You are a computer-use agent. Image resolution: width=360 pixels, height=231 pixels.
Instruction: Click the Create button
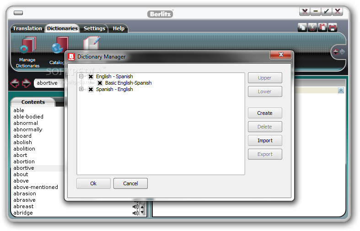265,113
